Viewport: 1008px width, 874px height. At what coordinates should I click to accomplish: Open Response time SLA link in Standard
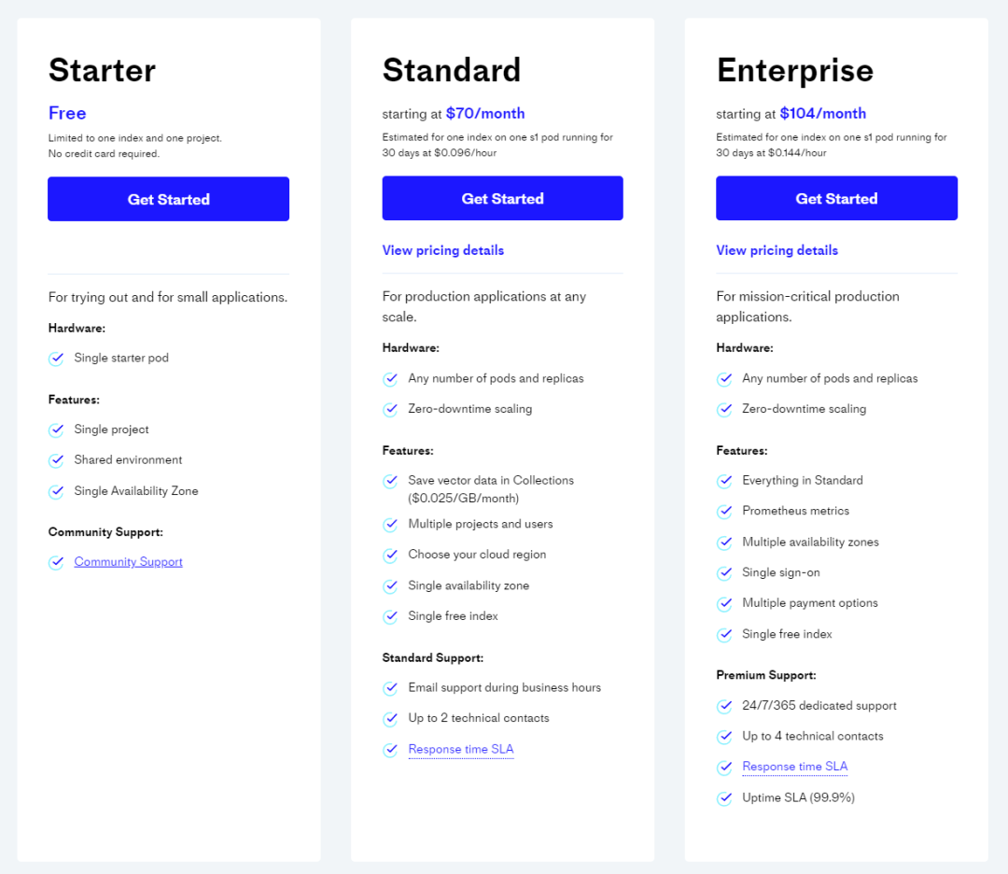[461, 749]
